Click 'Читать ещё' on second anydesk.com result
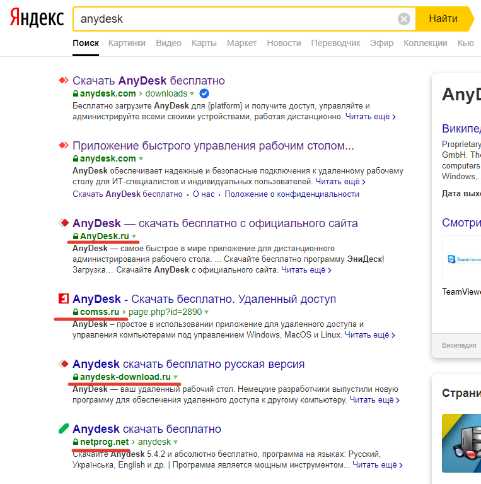 (340, 182)
